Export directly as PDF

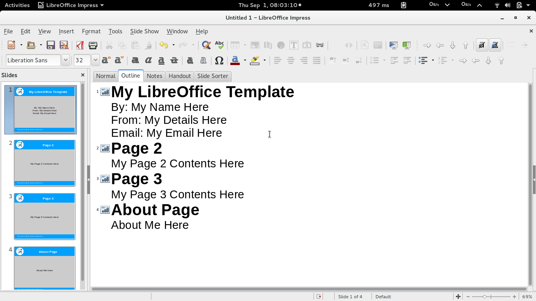pyautogui.click(x=80, y=45)
